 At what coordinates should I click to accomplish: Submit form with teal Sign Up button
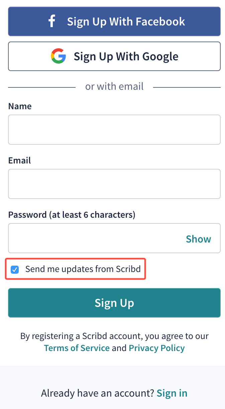[x=114, y=303]
